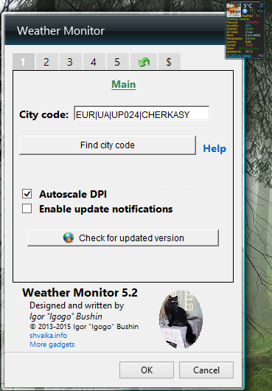Switch to tab 4
This screenshot has height=391, width=272.
(94, 61)
